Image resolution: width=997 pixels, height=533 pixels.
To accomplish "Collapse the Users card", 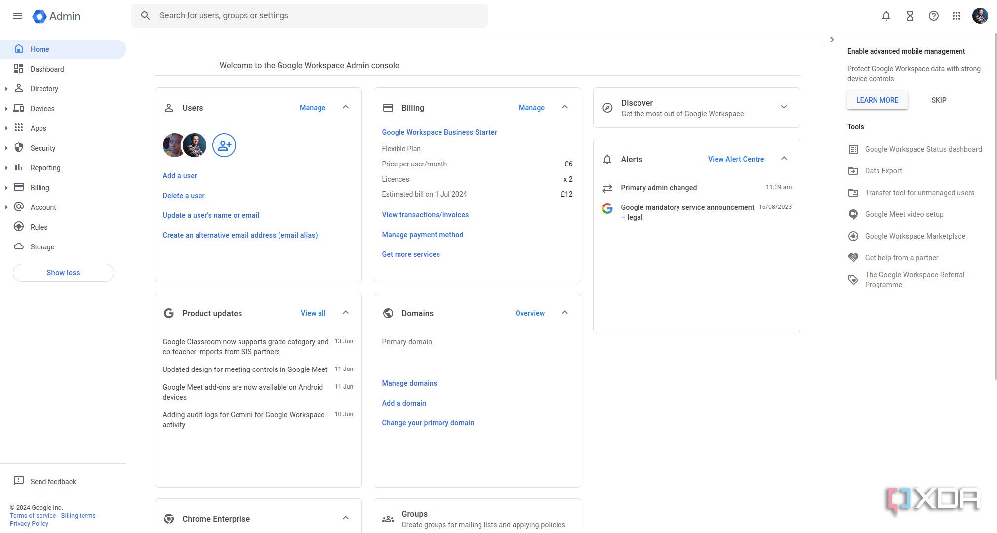I will point(346,107).
